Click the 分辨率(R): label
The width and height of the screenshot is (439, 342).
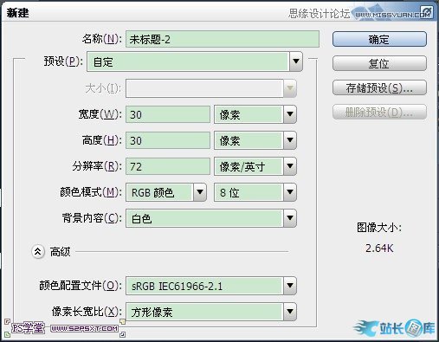coord(97,166)
